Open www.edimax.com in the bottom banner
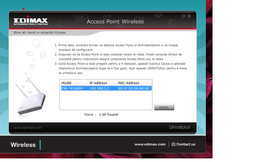 coord(150,144)
